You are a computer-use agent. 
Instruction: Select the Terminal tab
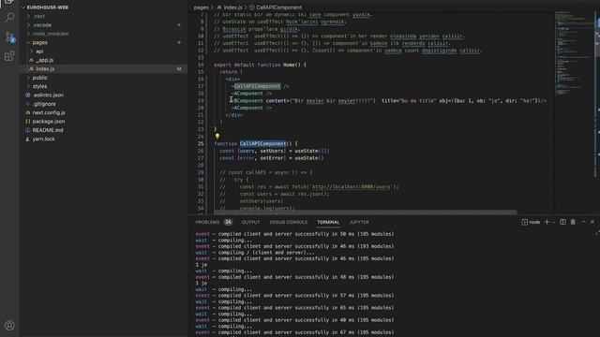(328, 222)
